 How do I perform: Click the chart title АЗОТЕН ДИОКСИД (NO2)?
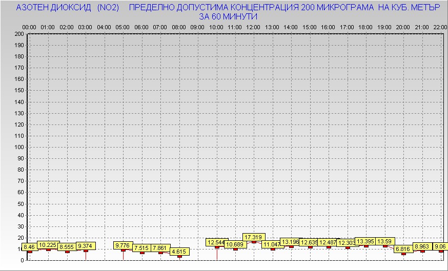click(x=68, y=8)
